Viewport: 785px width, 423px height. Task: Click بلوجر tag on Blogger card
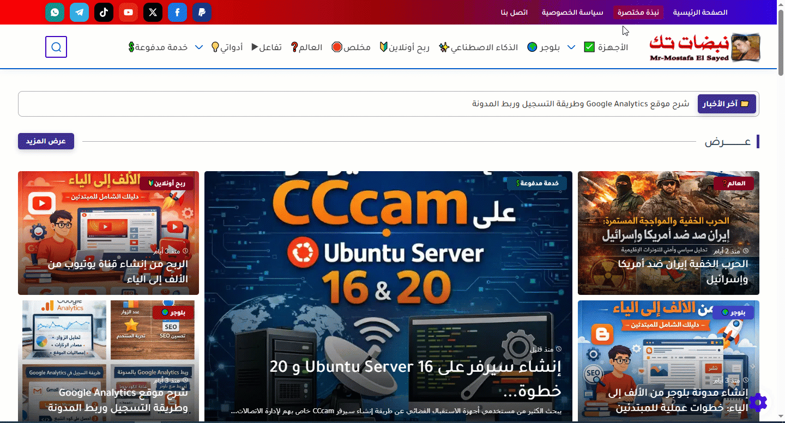pyautogui.click(x=733, y=312)
